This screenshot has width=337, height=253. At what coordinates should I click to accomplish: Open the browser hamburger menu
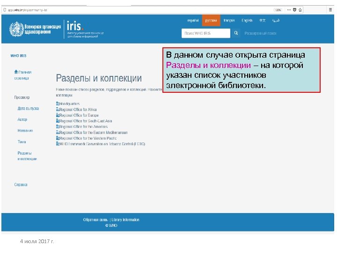pyautogui.click(x=330, y=10)
